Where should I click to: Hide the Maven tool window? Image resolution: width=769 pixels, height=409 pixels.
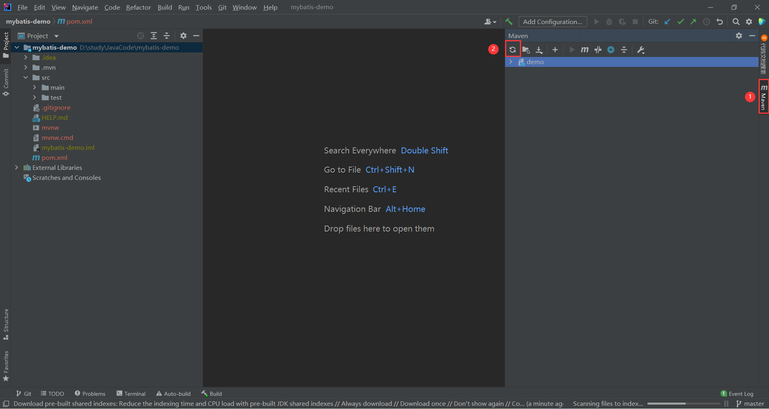(x=752, y=36)
